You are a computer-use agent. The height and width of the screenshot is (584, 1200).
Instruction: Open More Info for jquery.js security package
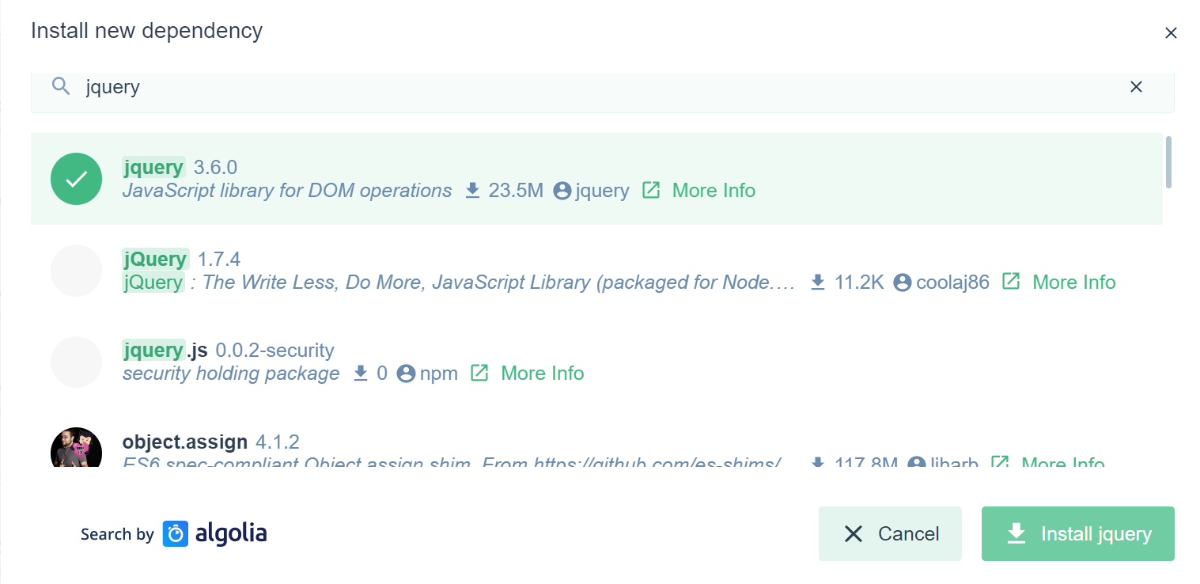point(542,374)
